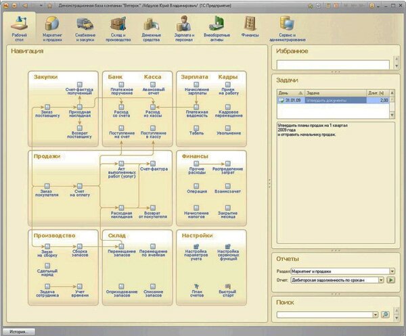Image resolution: width=406 pixels, height=336 pixels.
Task: Open Сборка запасов document
Action: [x=80, y=250]
